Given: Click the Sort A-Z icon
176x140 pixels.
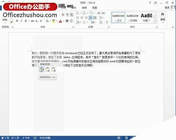Looking at the screenshot, I should pos(101,22).
